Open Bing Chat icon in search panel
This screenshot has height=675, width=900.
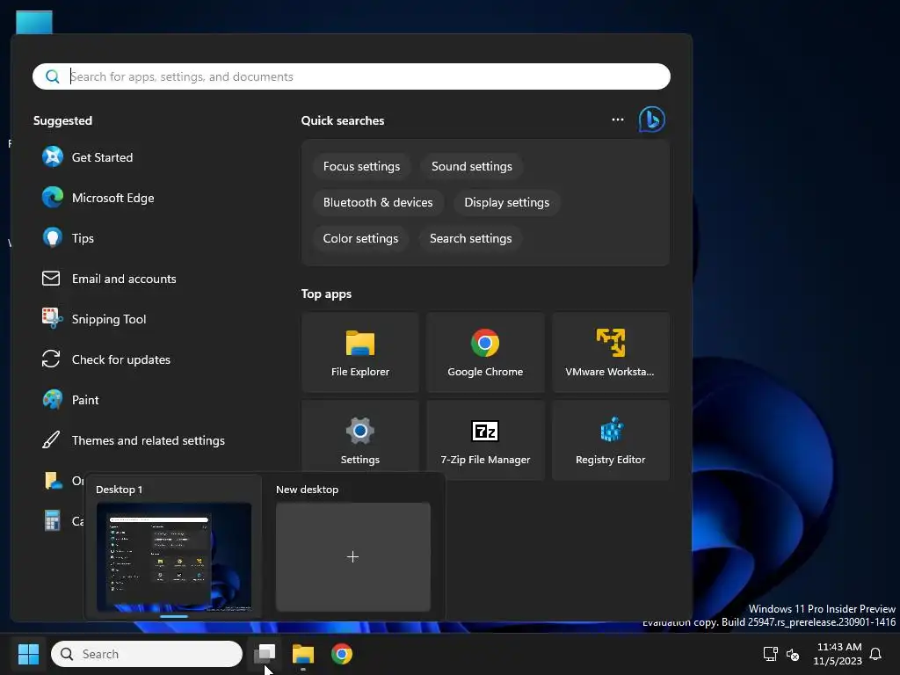[651, 120]
